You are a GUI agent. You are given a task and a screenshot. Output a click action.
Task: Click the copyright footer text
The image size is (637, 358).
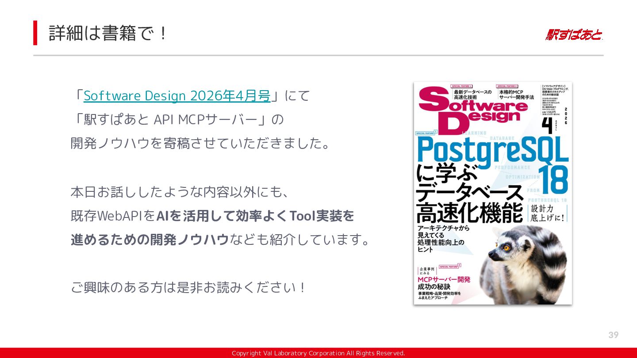318,353
